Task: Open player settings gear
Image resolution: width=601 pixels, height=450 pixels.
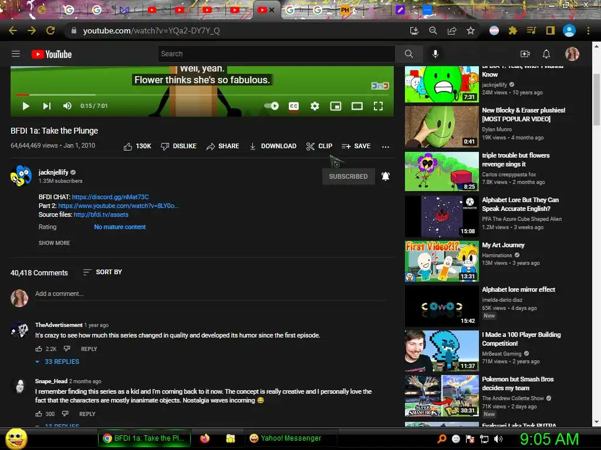Action: (315, 106)
